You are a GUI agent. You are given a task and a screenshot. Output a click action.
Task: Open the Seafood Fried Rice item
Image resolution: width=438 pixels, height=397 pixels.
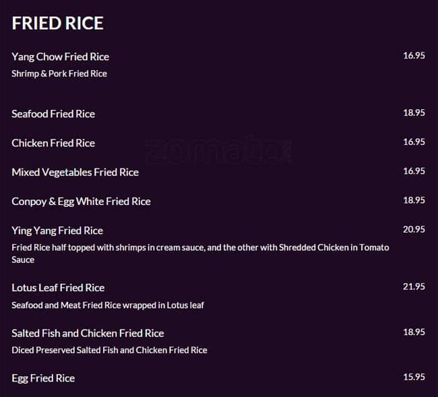[53, 114]
